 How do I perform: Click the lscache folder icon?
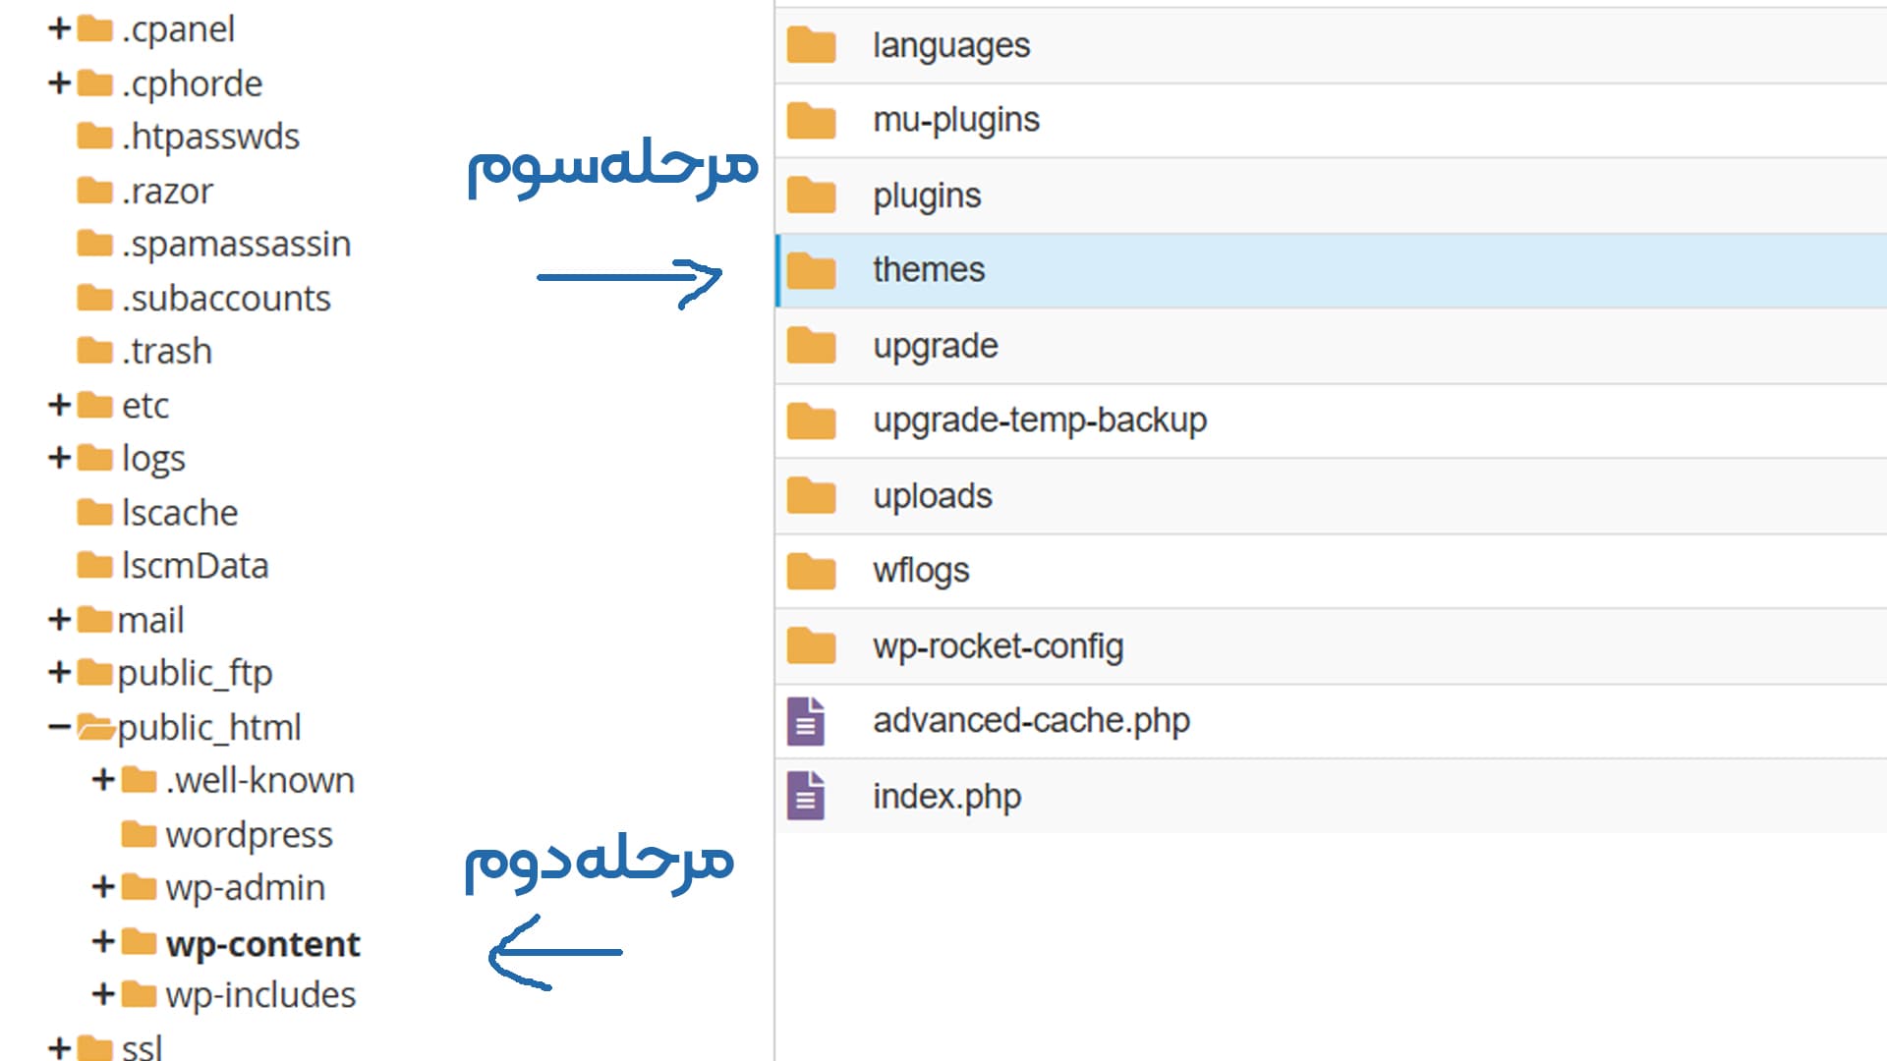[94, 512]
